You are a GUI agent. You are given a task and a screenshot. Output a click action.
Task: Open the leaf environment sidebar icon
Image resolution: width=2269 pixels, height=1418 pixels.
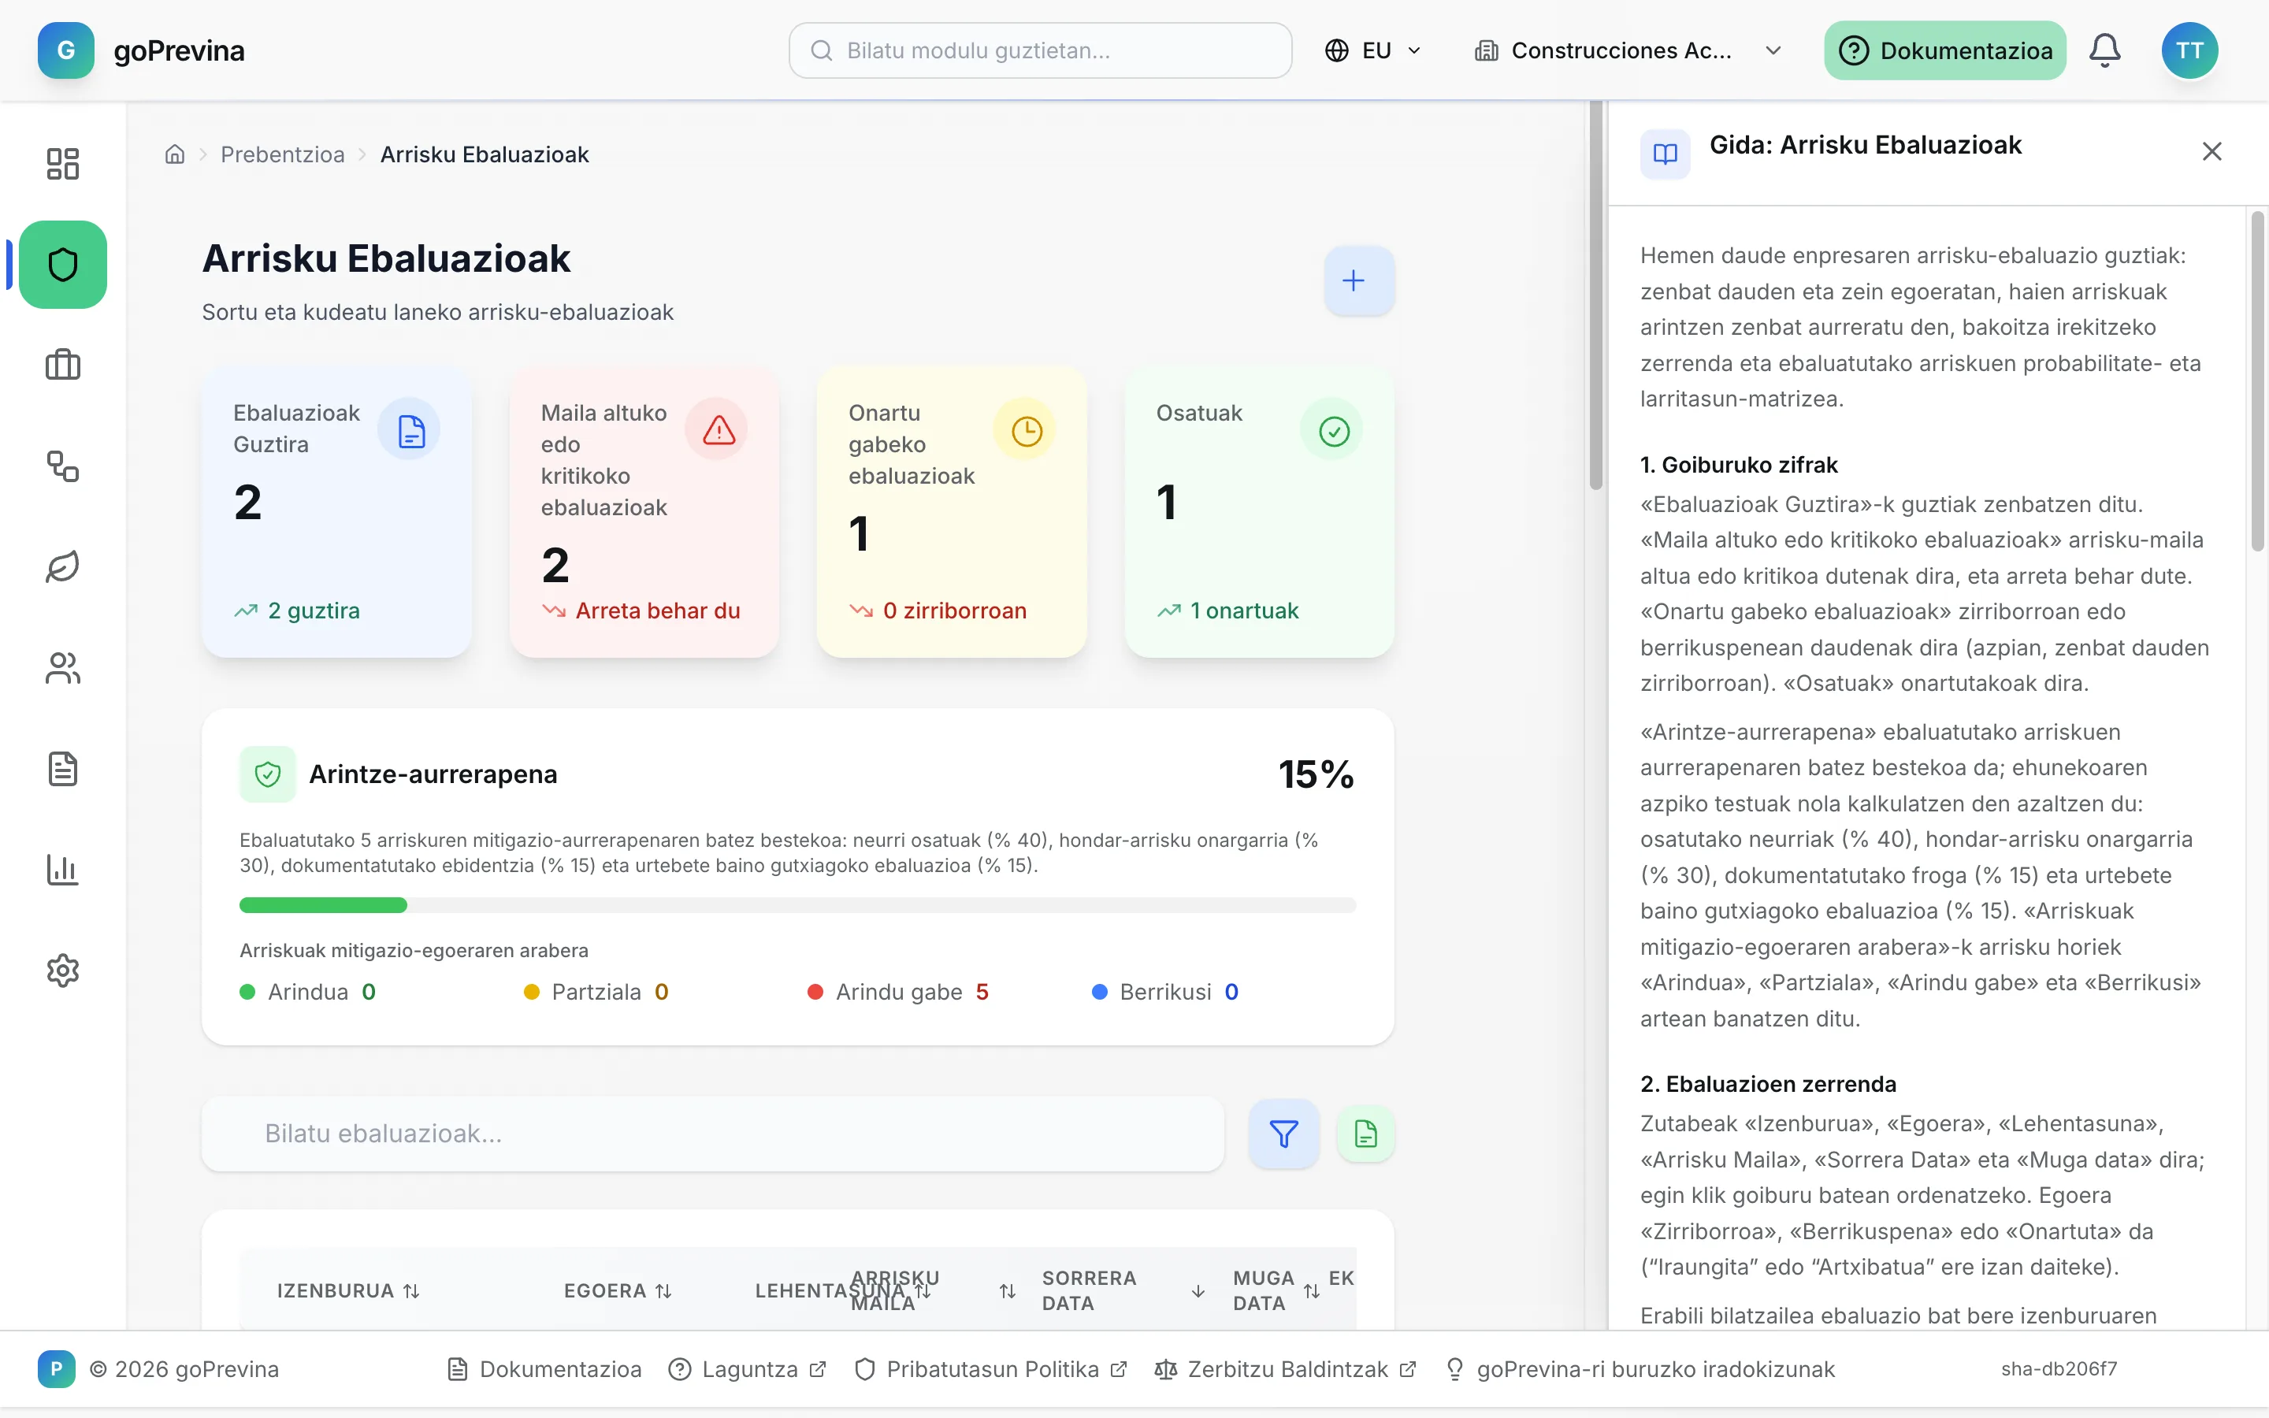[x=63, y=566]
